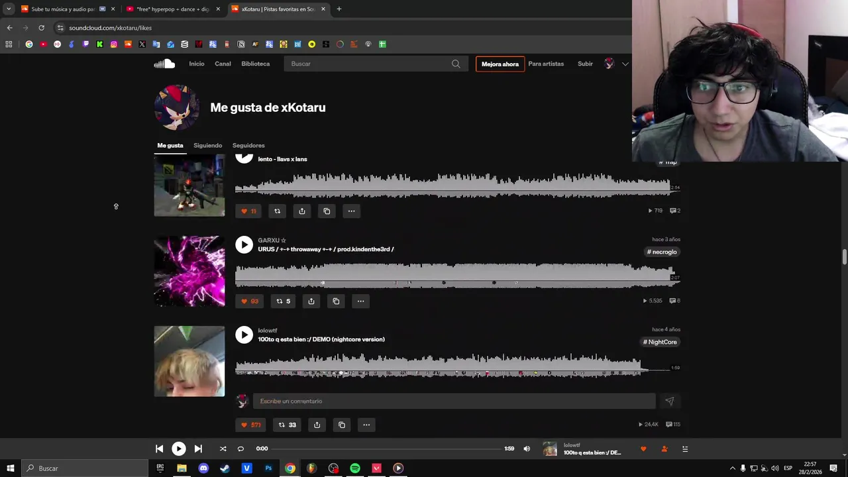The width and height of the screenshot is (848, 477).
Task: Open the tab search dropdown in Chrome
Action: click(x=9, y=9)
